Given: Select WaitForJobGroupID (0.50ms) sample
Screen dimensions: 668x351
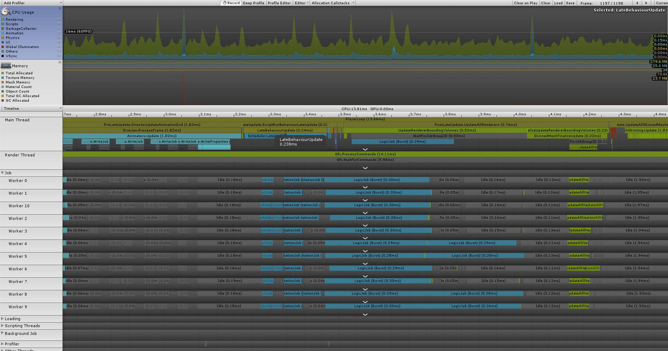Looking at the screenshot, I should pyautogui.click(x=439, y=136).
